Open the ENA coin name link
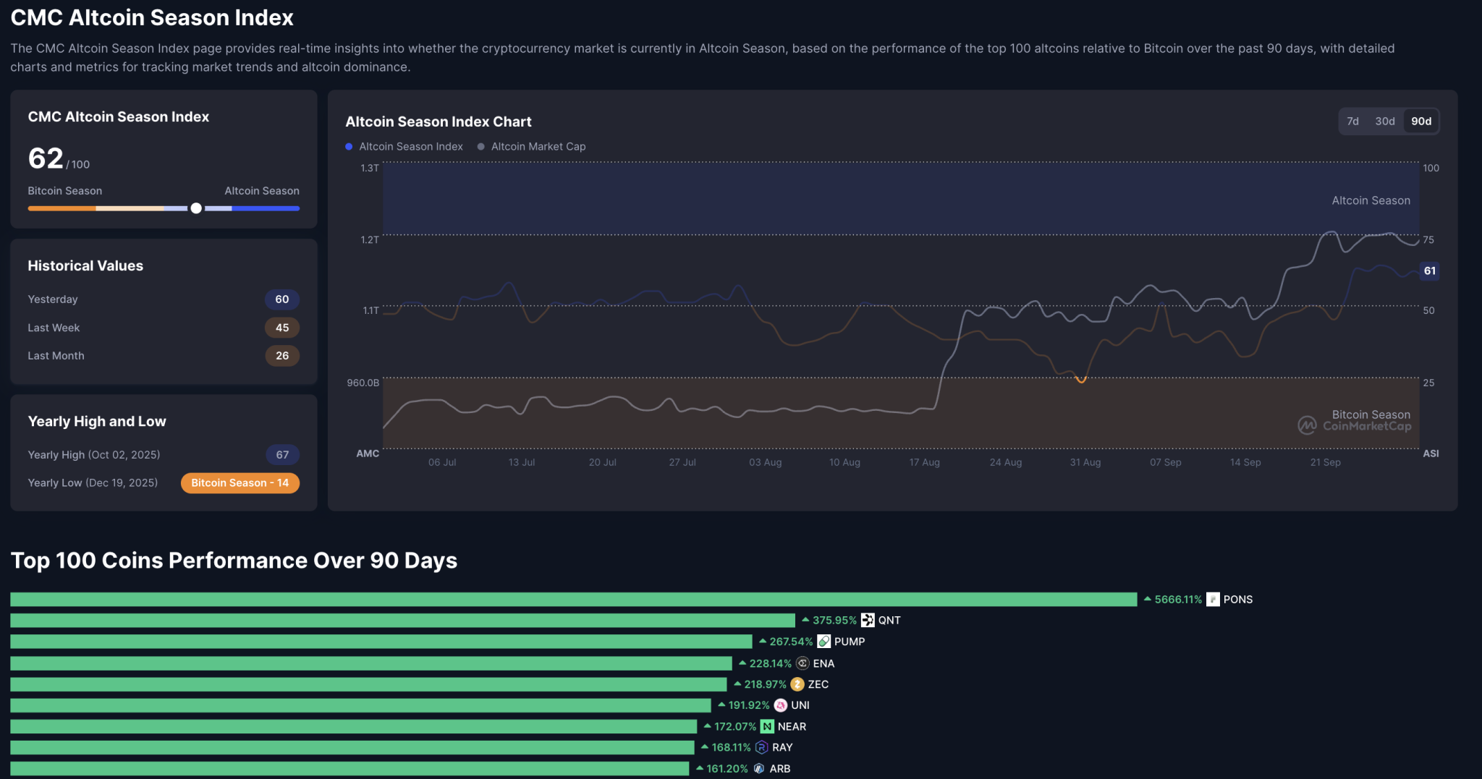Image resolution: width=1482 pixels, height=779 pixels. [x=823, y=663]
